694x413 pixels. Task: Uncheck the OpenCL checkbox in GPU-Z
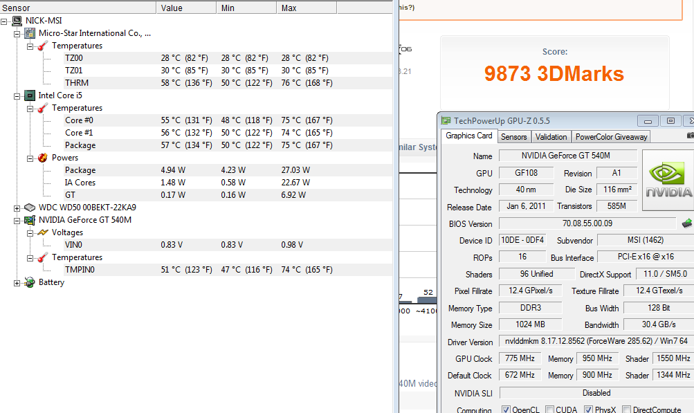click(x=506, y=410)
